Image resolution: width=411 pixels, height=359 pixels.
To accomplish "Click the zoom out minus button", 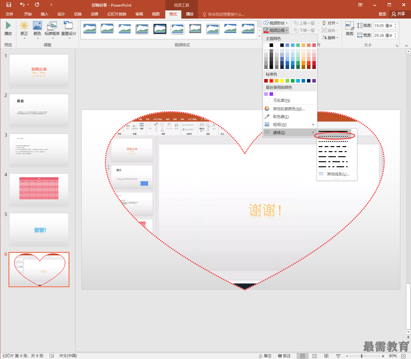I will [x=347, y=356].
